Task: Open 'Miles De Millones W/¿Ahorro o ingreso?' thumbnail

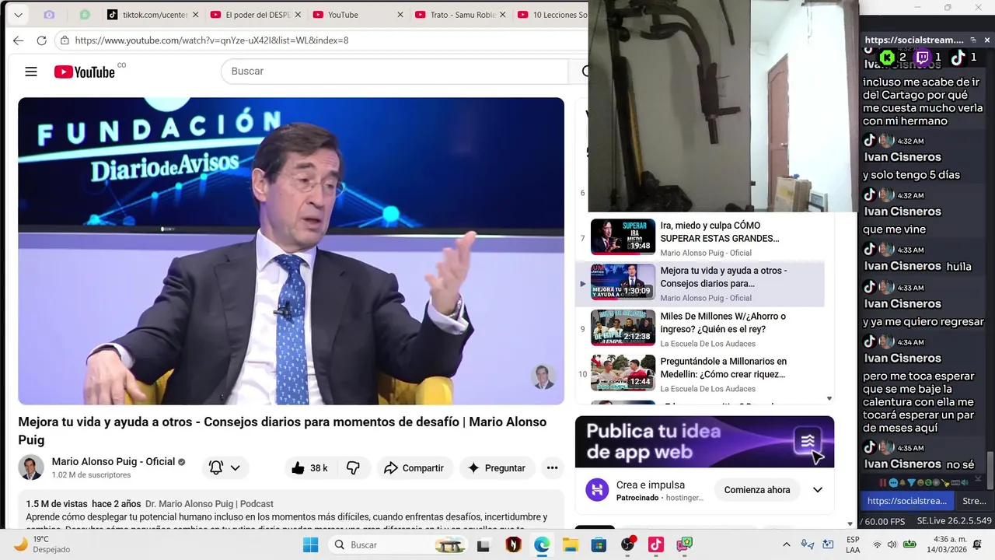Action: (623, 327)
